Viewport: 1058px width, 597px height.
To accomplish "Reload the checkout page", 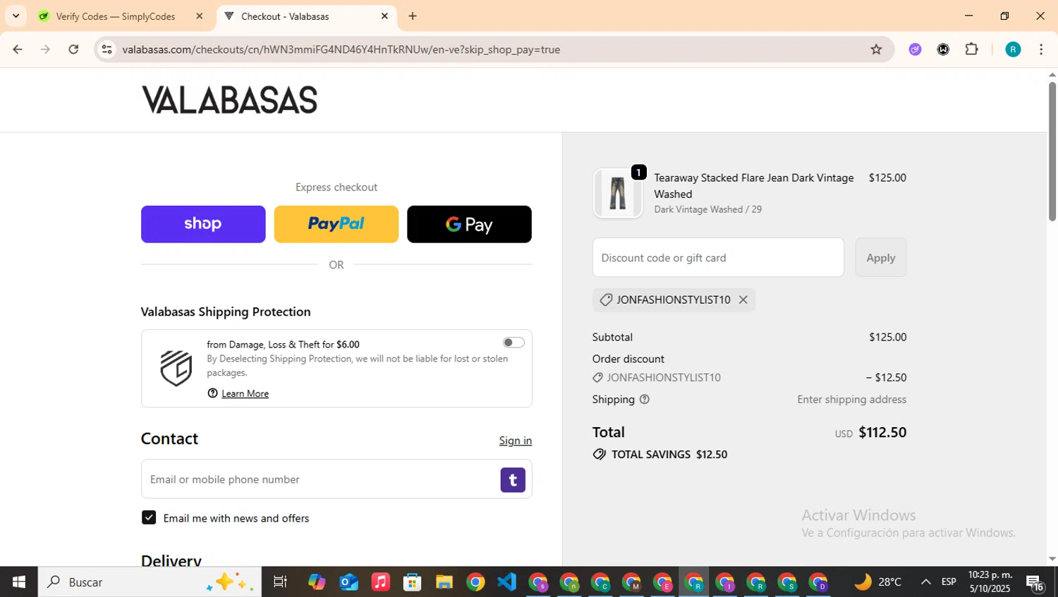I will 73,49.
